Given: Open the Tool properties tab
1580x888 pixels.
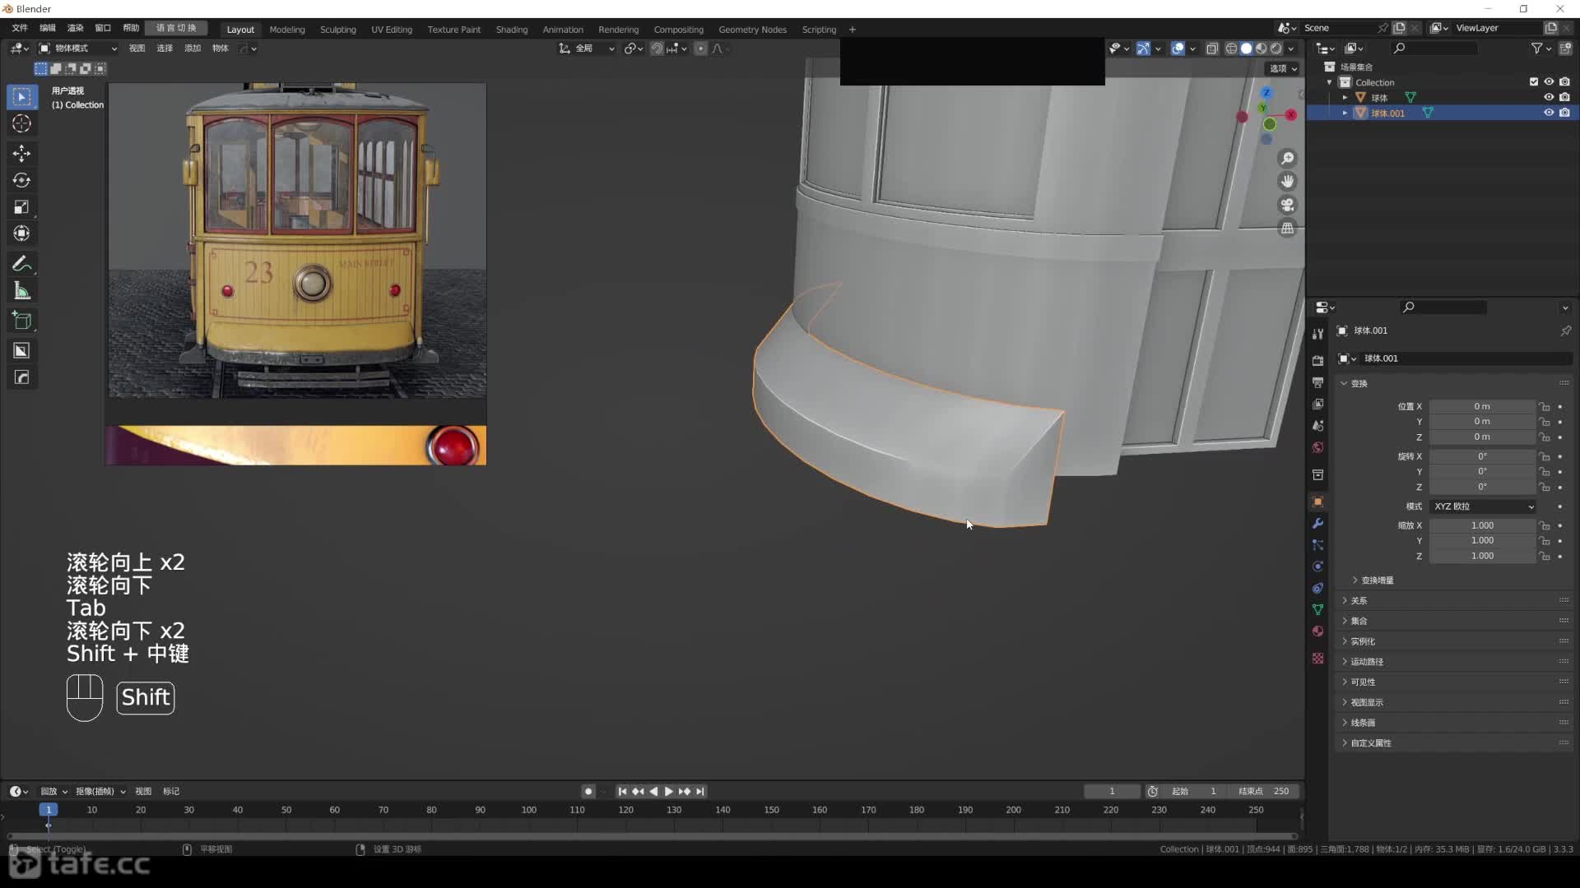Looking at the screenshot, I should 1317,334.
